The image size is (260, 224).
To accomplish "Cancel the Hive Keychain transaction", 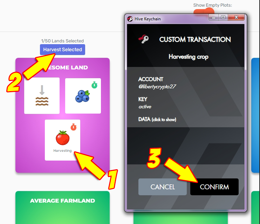I will (163, 187).
